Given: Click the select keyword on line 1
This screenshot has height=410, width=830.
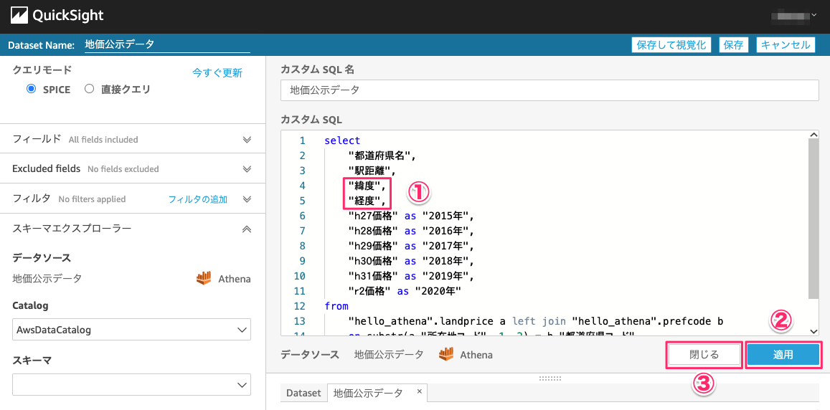Looking at the screenshot, I should [342, 140].
